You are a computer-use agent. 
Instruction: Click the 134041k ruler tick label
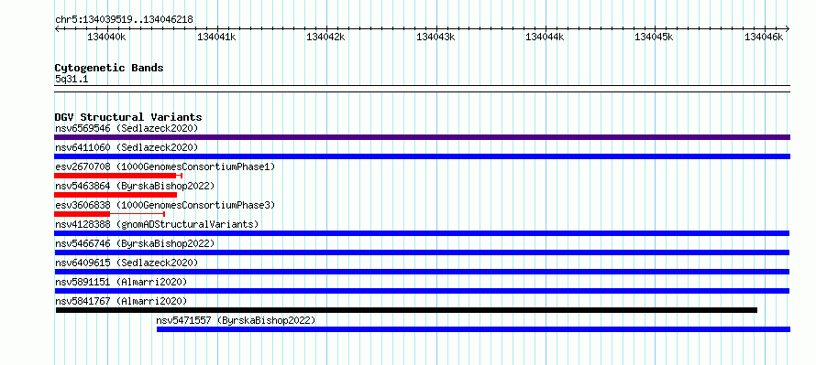pos(216,37)
